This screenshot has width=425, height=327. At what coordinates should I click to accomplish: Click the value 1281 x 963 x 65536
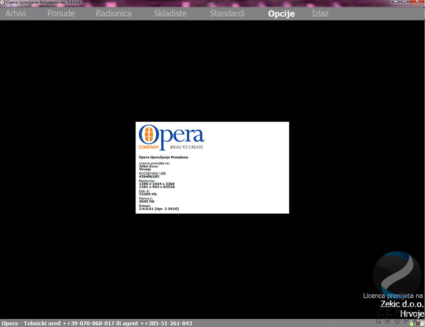[157, 187]
